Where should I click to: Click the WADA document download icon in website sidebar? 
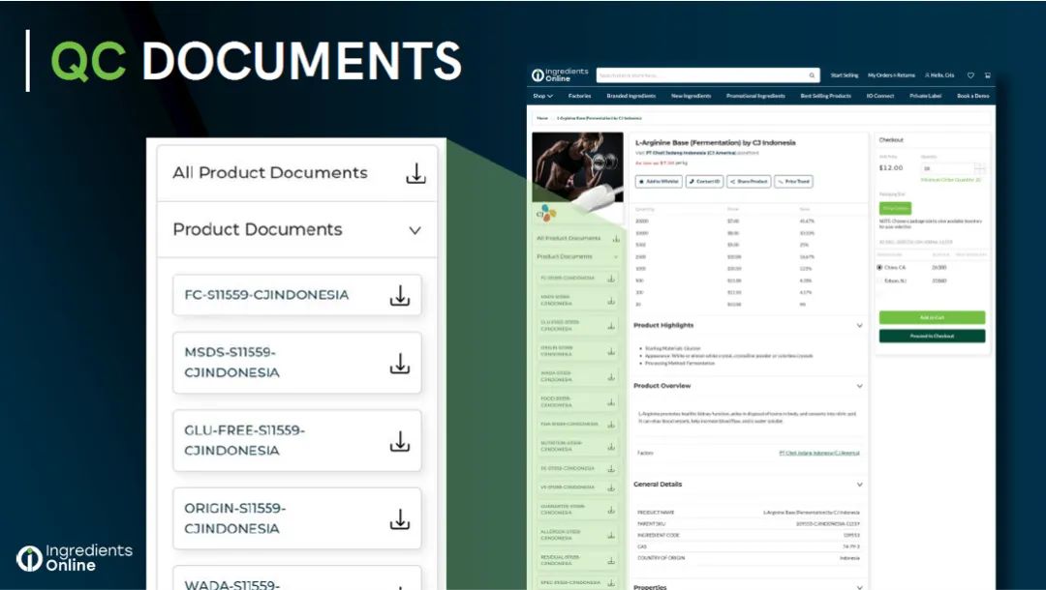(611, 376)
